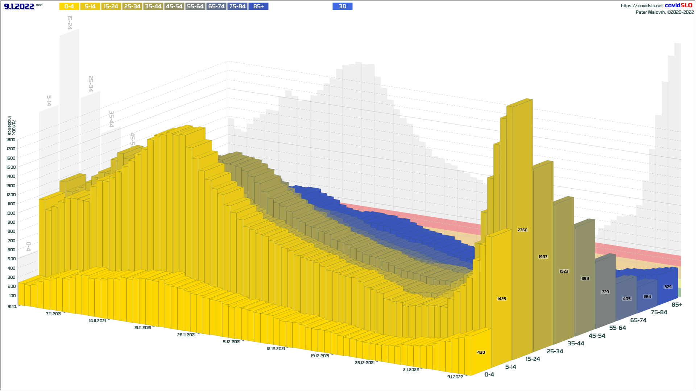The height and width of the screenshot is (391, 696).
Task: Click the 430 value label on 0-4 bar
Action: [x=481, y=352]
